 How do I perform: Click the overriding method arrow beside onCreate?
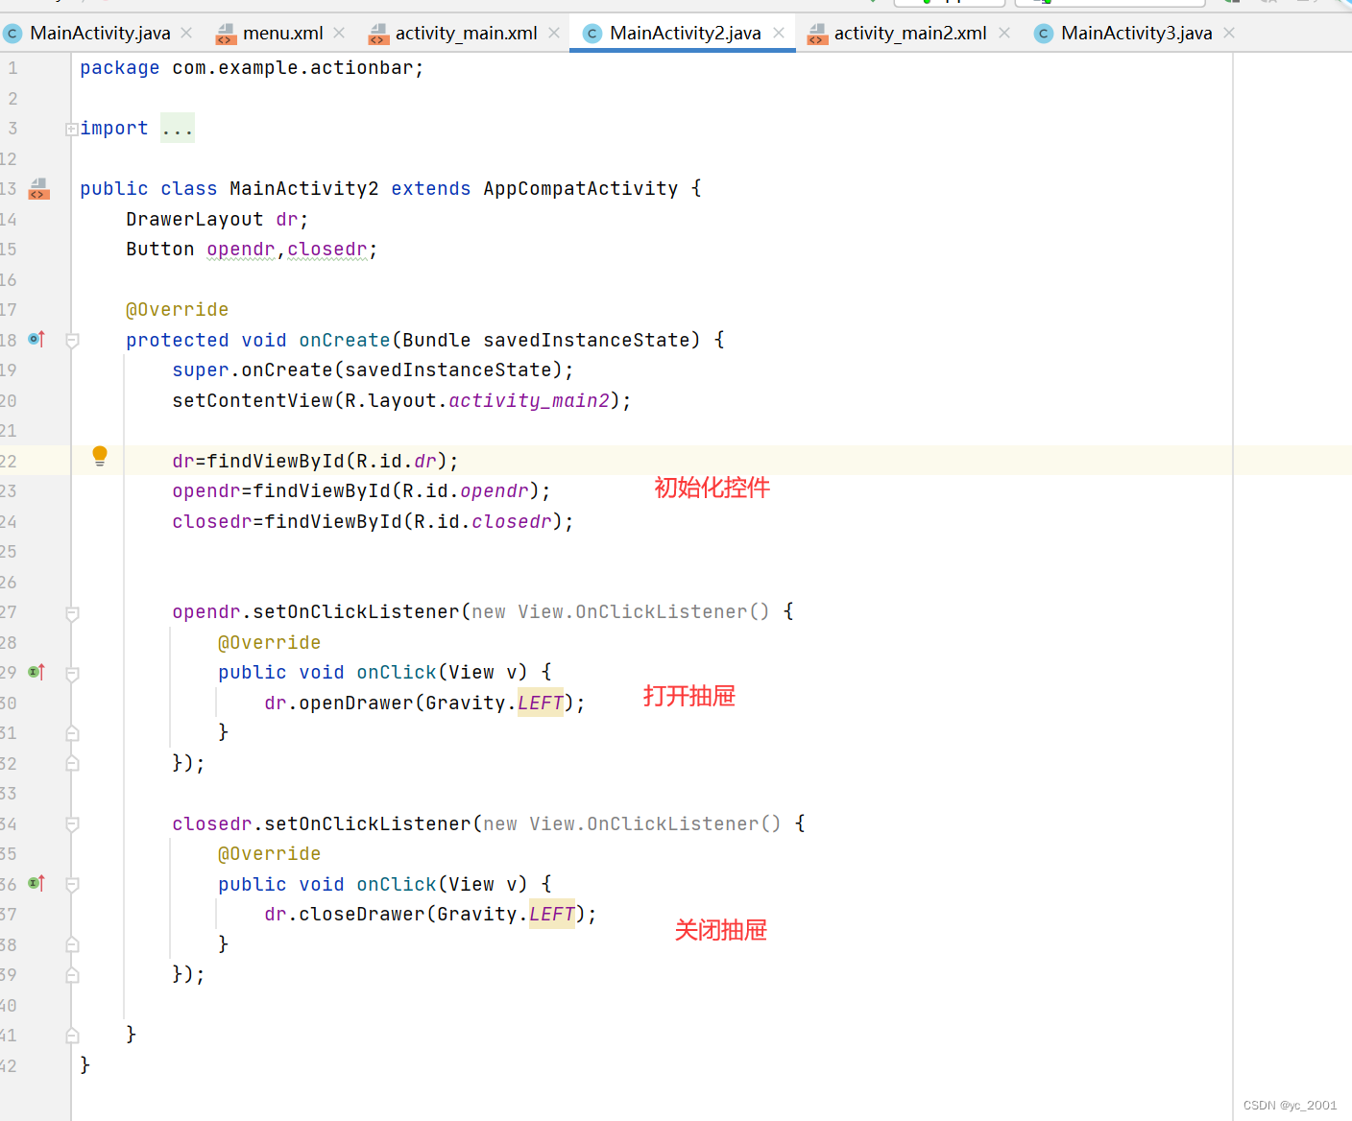tap(36, 339)
